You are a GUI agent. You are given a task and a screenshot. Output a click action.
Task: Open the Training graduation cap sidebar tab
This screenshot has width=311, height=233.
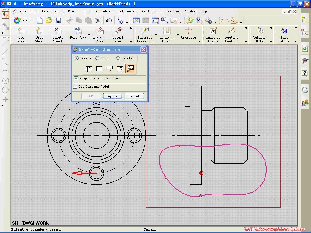coord(305,60)
